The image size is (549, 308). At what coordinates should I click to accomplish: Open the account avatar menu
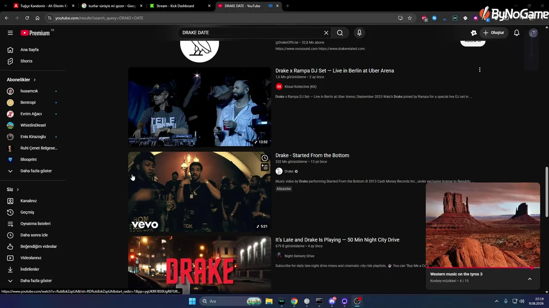533,33
